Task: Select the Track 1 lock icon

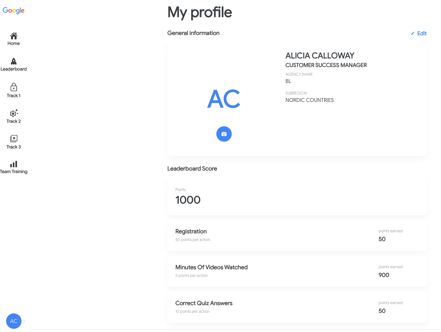Action: 13,87
